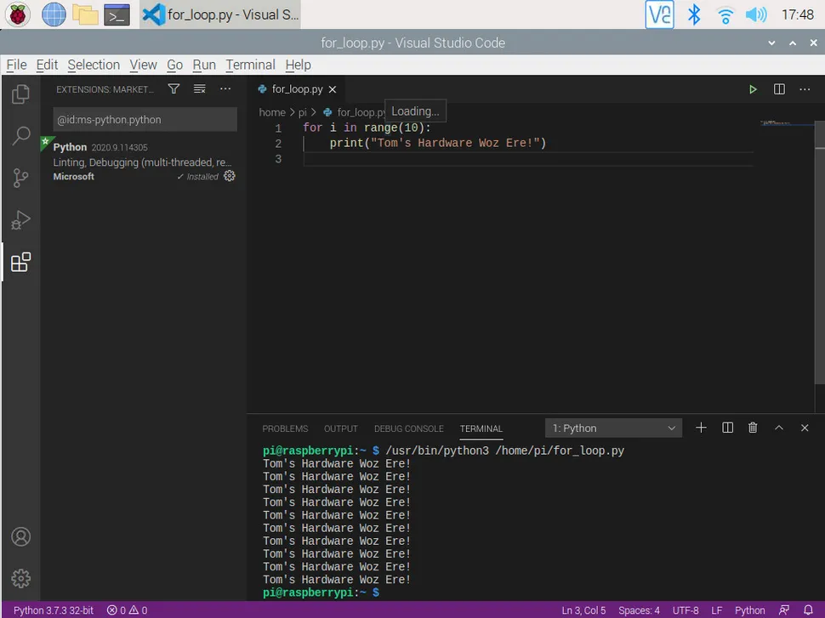The image size is (825, 618).
Task: Open the feedback icon in status bar
Action: pyautogui.click(x=784, y=610)
